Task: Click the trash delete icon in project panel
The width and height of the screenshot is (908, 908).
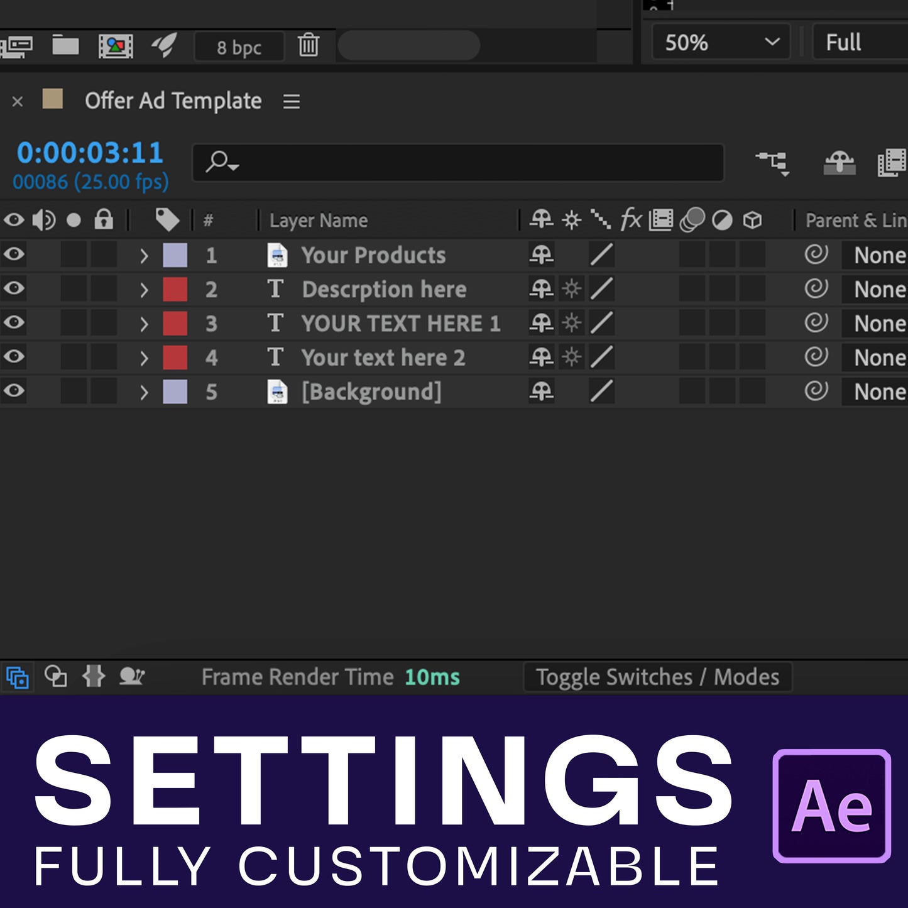Action: coord(308,45)
